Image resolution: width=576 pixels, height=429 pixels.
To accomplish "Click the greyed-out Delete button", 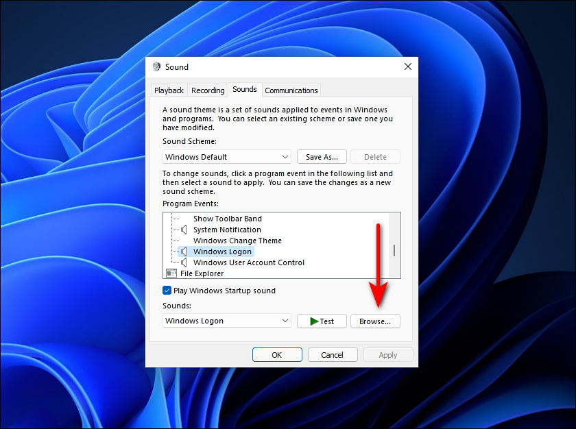I will (x=375, y=157).
